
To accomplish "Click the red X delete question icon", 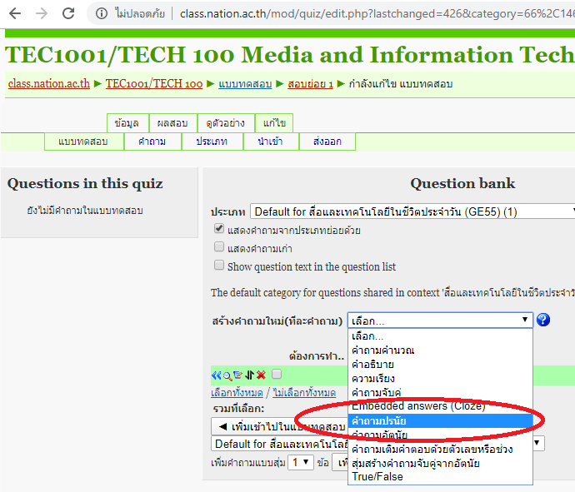I will pyautogui.click(x=261, y=375).
